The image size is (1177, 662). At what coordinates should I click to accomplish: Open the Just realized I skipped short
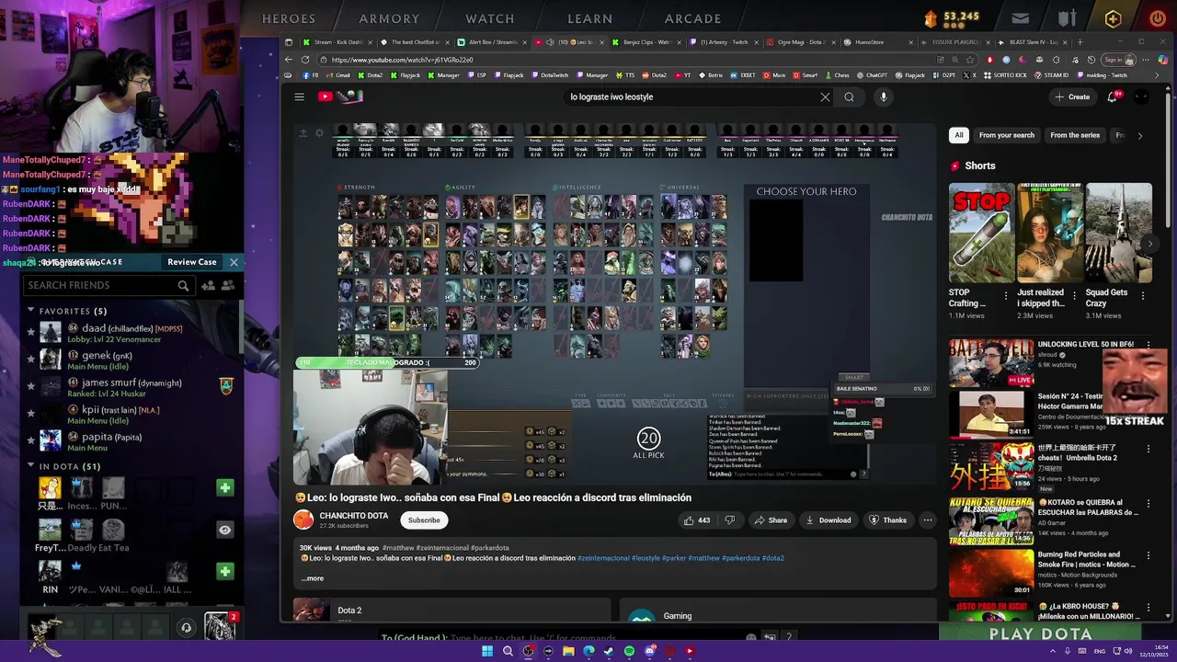(x=1049, y=233)
